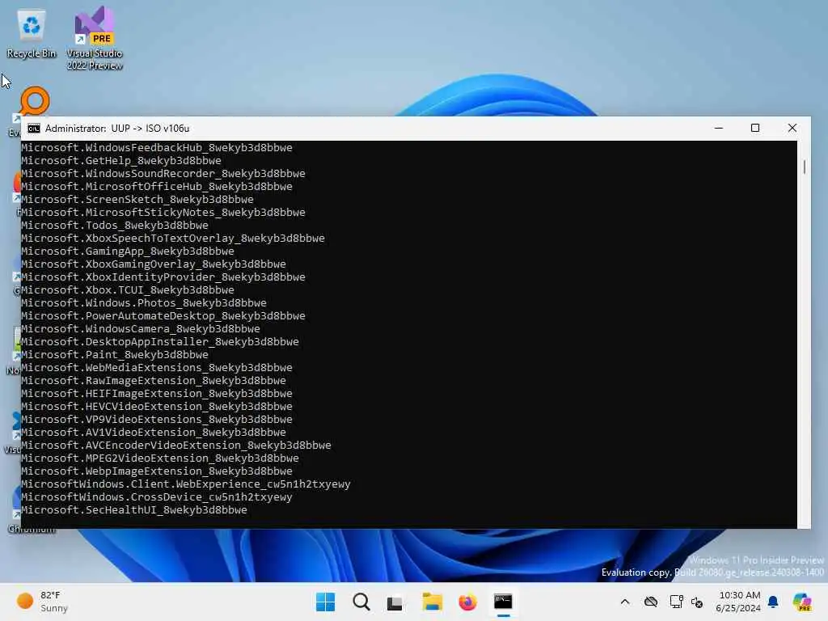Click the Microsoft.Paint_8wekyb3d8bbwe line
828x621 pixels.
point(115,354)
